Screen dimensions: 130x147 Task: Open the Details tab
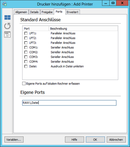[x=34, y=12]
